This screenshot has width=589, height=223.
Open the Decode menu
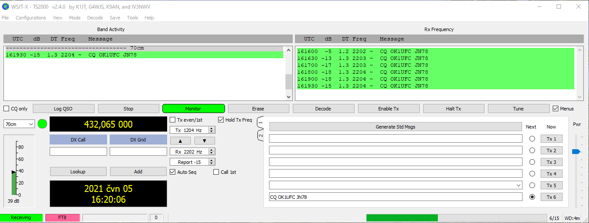point(95,18)
